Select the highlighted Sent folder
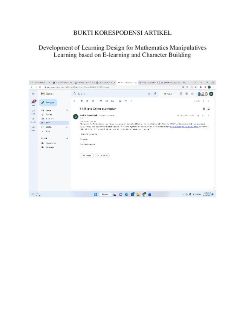This screenshot has height=317, width=245. 55,123
